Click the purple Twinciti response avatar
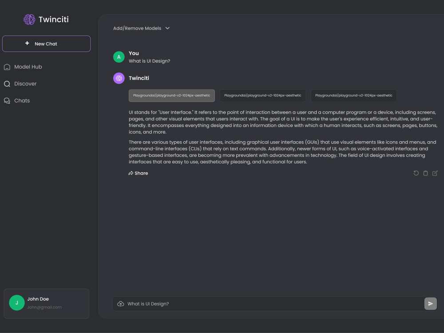 pyautogui.click(x=119, y=78)
